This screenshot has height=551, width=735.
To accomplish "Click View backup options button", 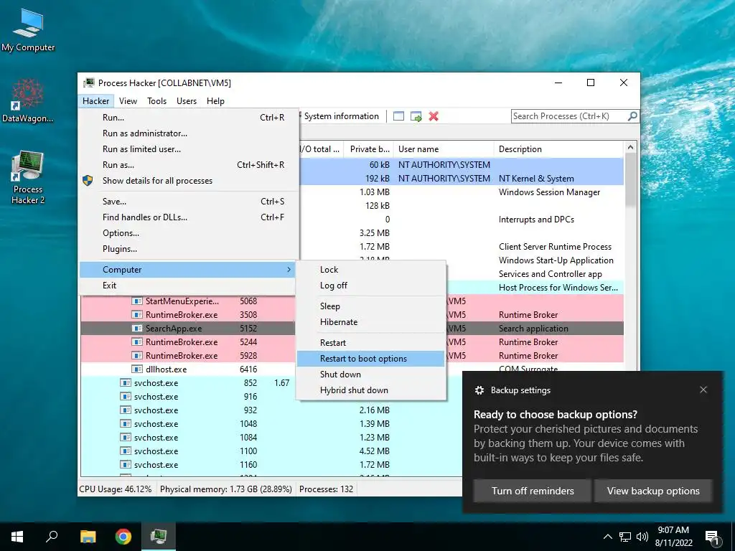I will tap(653, 491).
